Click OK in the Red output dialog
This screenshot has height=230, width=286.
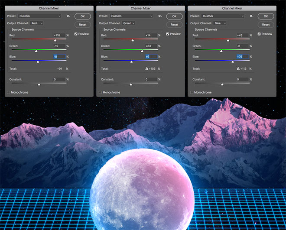(83, 16)
